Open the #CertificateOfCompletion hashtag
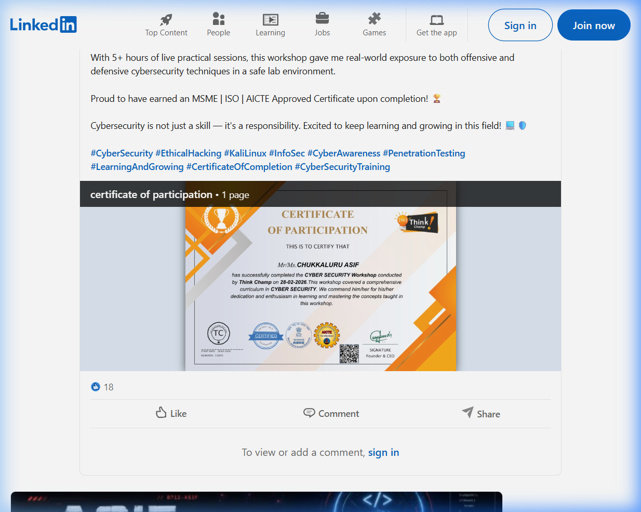641x512 pixels. [x=239, y=167]
